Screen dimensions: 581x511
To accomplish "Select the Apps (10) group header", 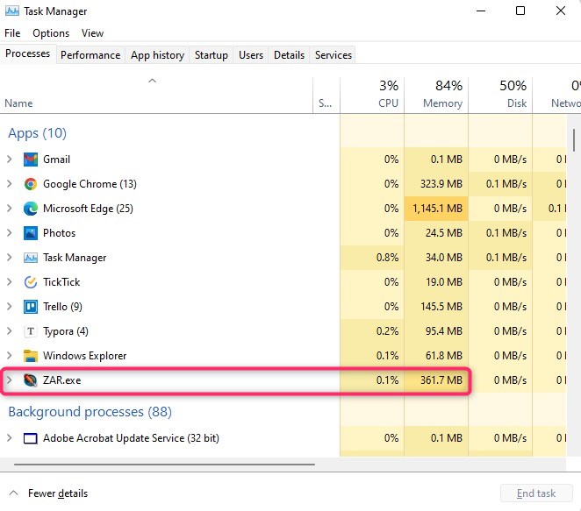I will point(38,133).
